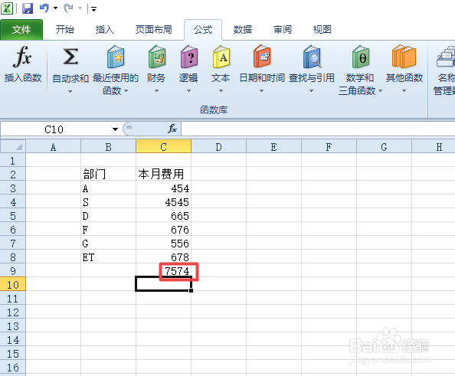Image resolution: width=455 pixels, height=376 pixels.
Task: Expand the 日期和时间 dropdown arrow
Action: pyautogui.click(x=262, y=91)
